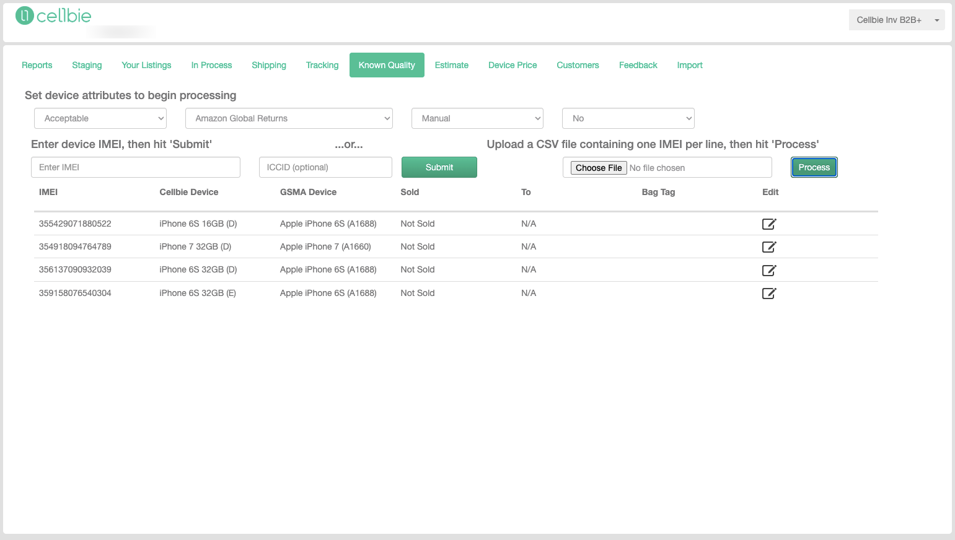
Task: Click the Cellbie Device column header
Action: coord(189,192)
